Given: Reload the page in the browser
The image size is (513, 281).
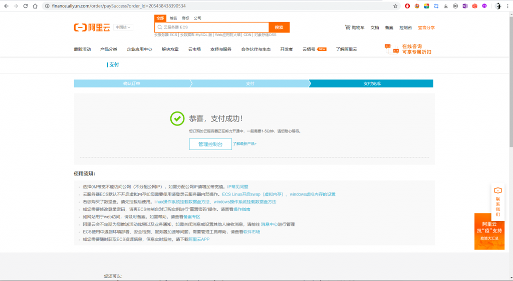Looking at the screenshot, I should point(24,6).
